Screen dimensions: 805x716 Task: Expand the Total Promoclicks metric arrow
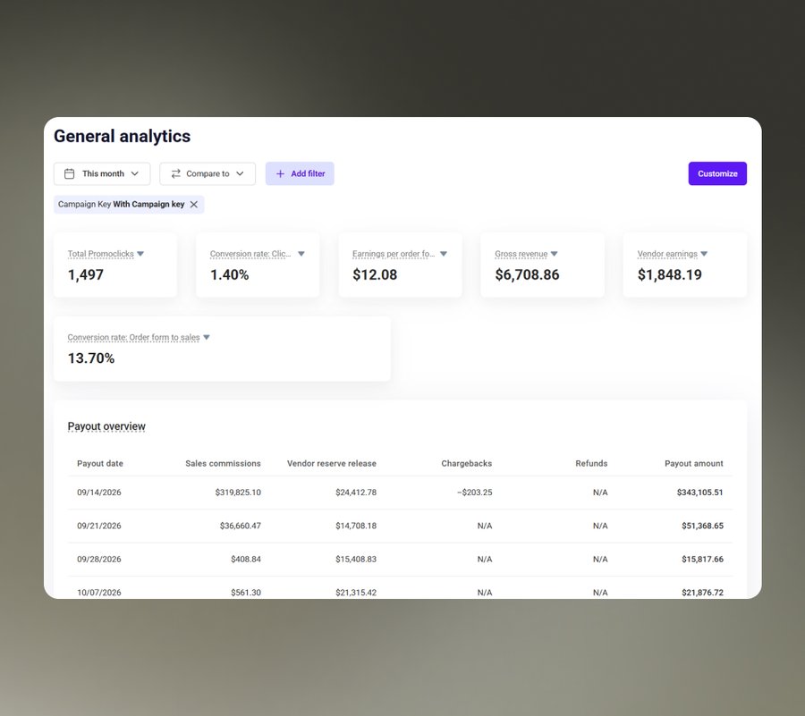140,254
